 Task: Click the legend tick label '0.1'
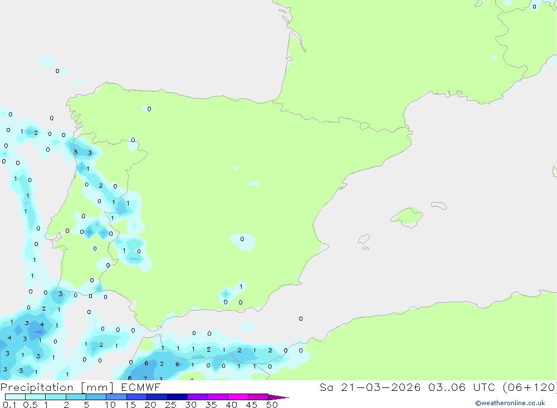[x=9, y=405]
